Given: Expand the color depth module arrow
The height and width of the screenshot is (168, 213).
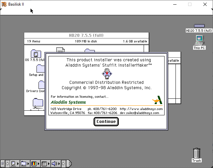Looking at the screenshot, I should click(x=38, y=164).
